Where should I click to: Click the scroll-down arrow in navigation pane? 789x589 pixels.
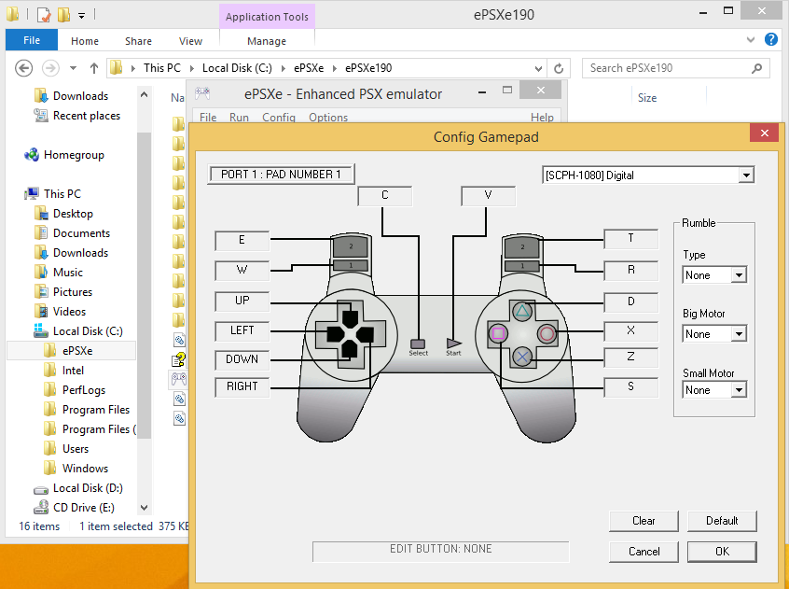click(x=144, y=508)
